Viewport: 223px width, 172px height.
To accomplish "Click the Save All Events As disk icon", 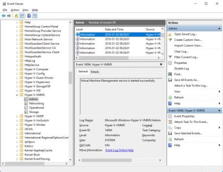I will 170,80.
